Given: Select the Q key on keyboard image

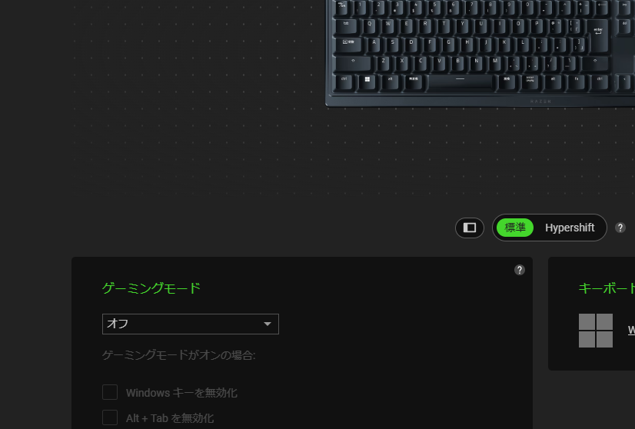Looking at the screenshot, I should click(369, 26).
